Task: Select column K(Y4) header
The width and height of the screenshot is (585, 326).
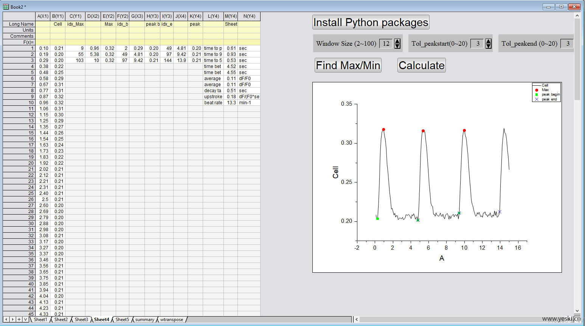Action: coord(196,16)
